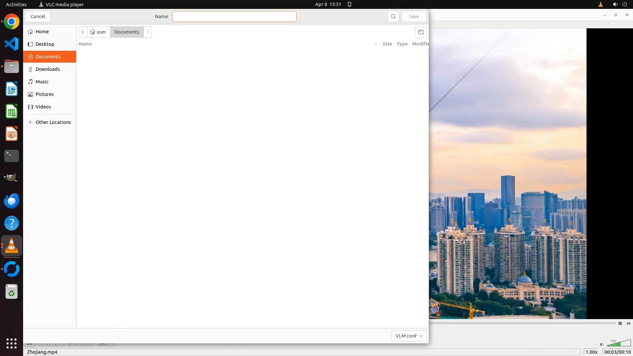This screenshot has width=633, height=356.
Task: Click the VLC fast-forward button
Action: point(628,323)
